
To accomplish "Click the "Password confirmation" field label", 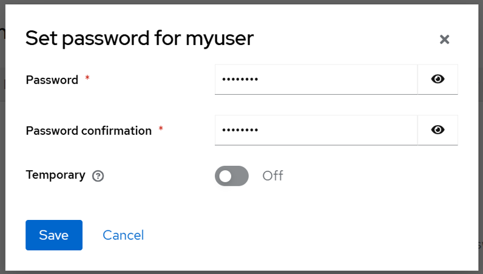I will tap(89, 131).
